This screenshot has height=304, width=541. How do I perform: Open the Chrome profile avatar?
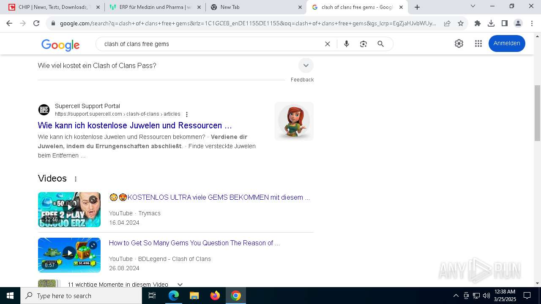(x=518, y=23)
